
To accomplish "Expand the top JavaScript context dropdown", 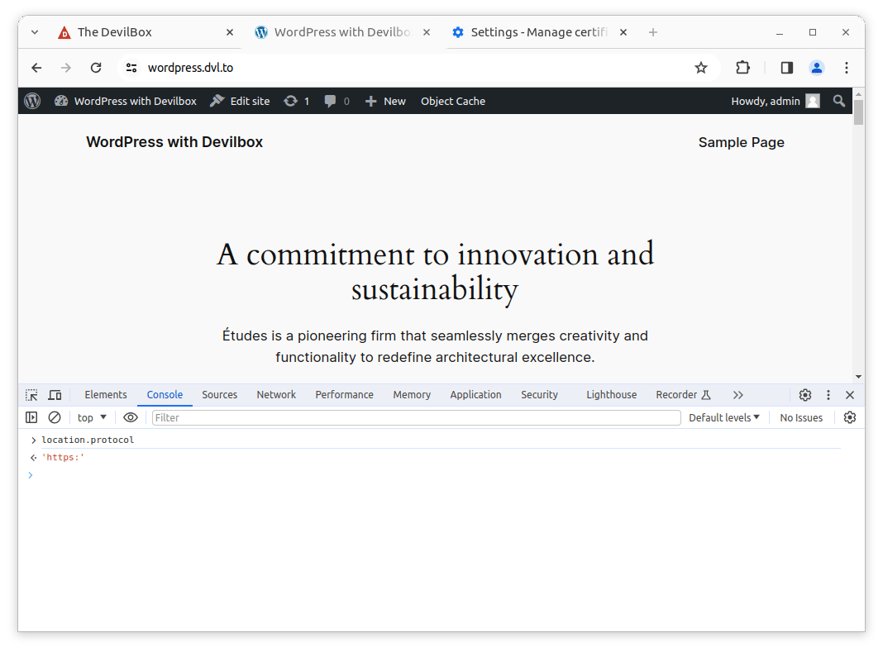I will click(92, 417).
